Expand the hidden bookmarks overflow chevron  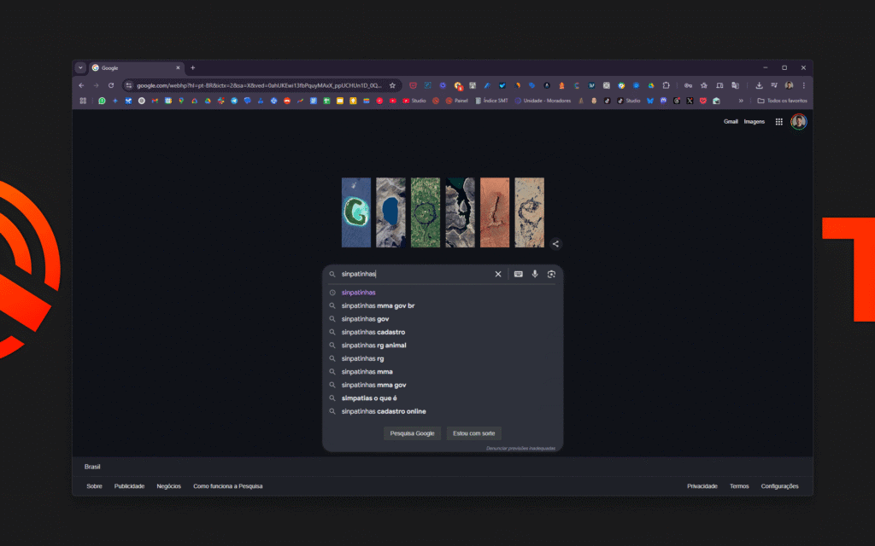741,101
